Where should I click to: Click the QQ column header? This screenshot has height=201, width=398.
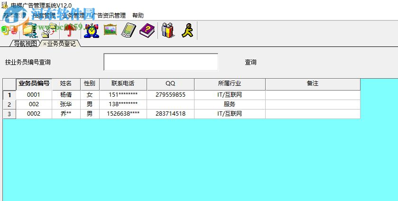pos(170,84)
